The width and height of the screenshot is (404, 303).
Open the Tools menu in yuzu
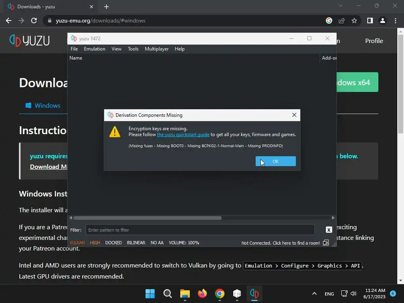pos(133,49)
